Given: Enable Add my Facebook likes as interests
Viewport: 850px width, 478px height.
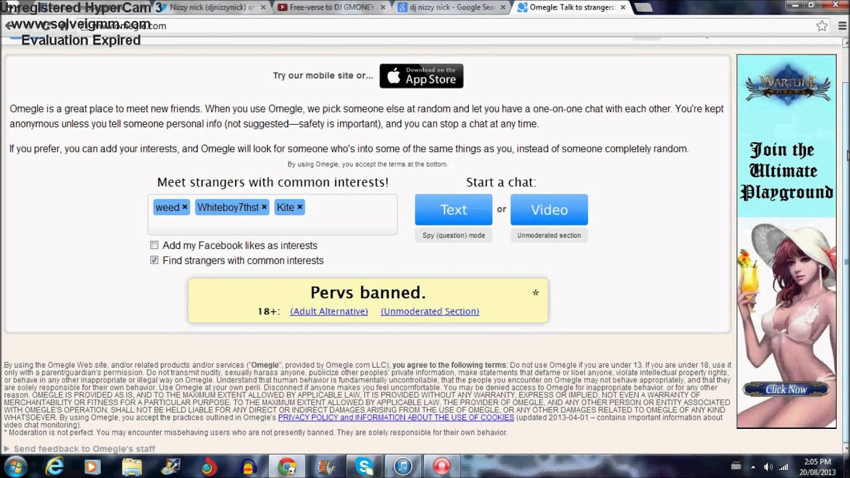Looking at the screenshot, I should [154, 245].
